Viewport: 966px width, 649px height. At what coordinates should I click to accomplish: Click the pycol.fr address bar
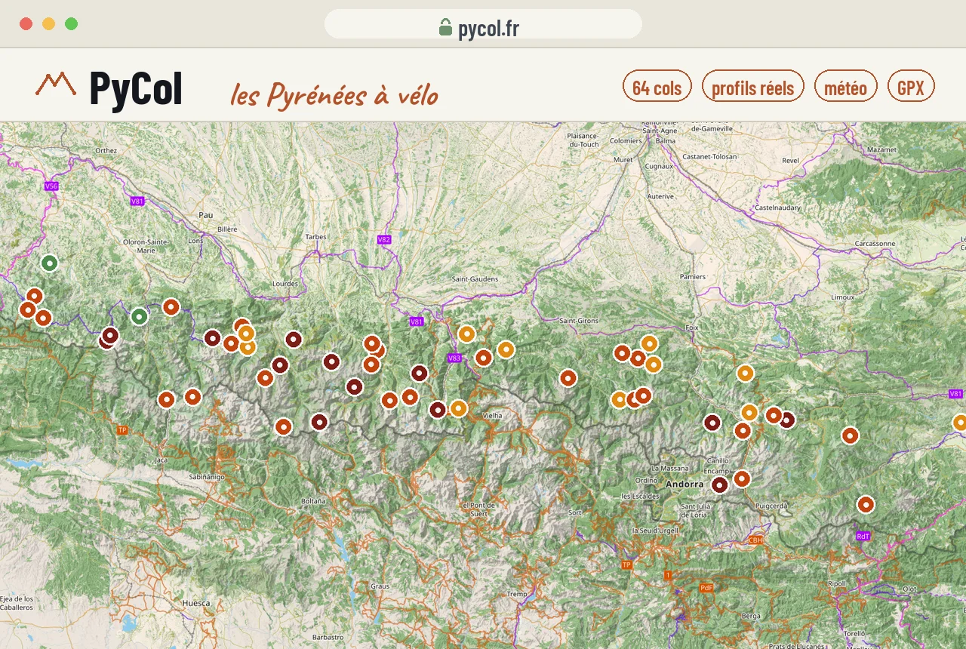click(x=483, y=24)
